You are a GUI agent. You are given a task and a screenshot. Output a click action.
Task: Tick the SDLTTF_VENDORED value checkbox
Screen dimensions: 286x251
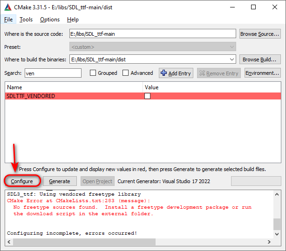click(147, 96)
